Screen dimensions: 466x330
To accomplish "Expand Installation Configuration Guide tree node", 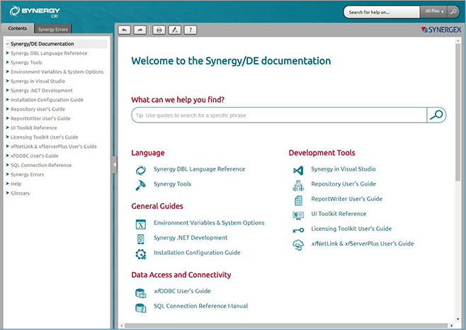I will tap(7, 100).
